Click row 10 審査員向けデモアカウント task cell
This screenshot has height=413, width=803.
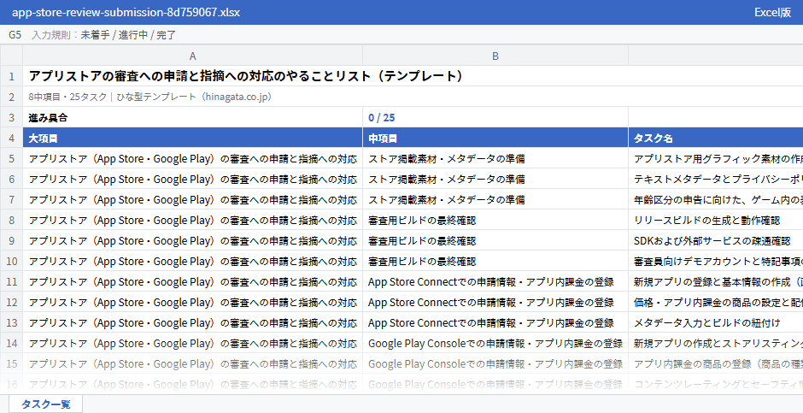[x=716, y=261]
